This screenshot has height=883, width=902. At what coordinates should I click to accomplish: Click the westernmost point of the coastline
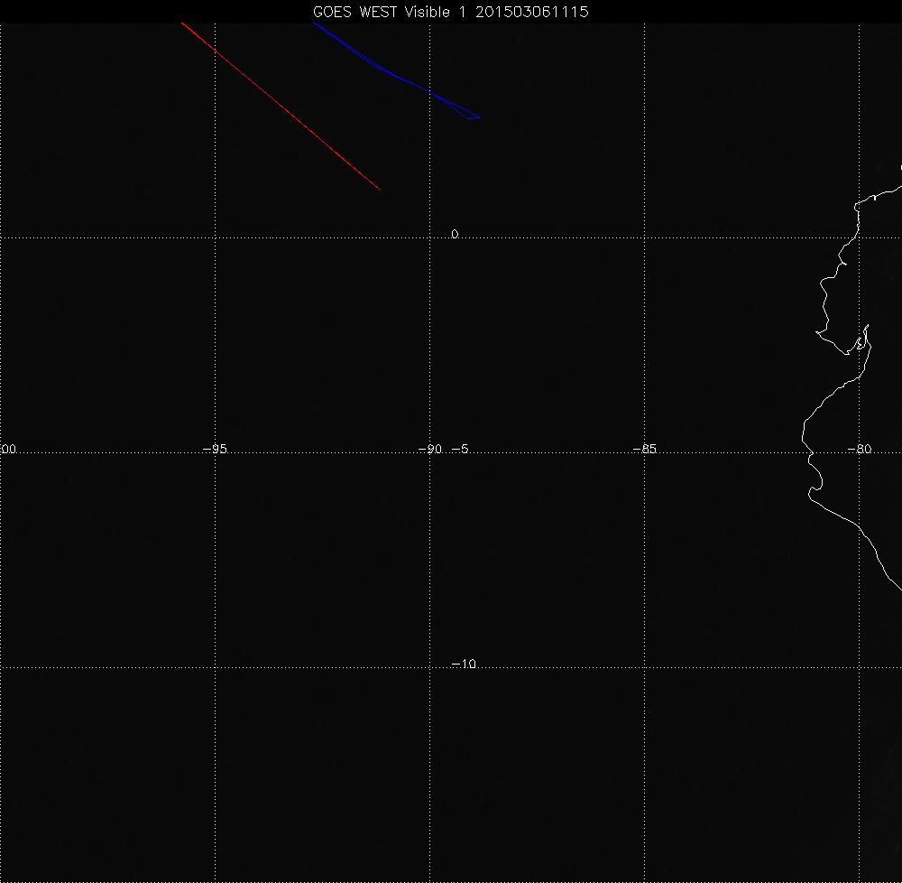[x=802, y=436]
